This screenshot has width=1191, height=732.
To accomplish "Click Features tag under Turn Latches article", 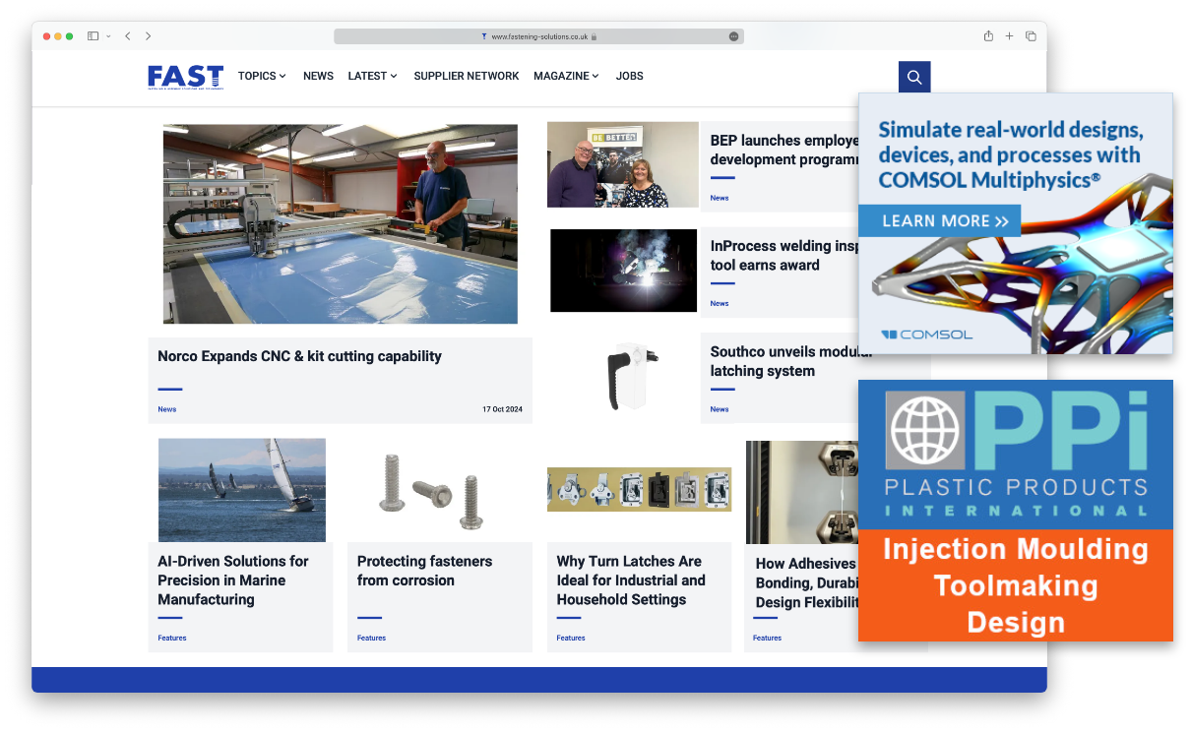I will pos(571,639).
